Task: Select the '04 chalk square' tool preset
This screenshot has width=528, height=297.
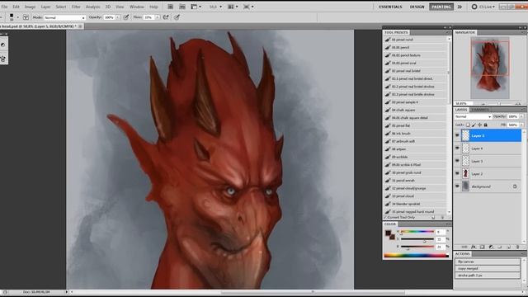Action: [415, 110]
